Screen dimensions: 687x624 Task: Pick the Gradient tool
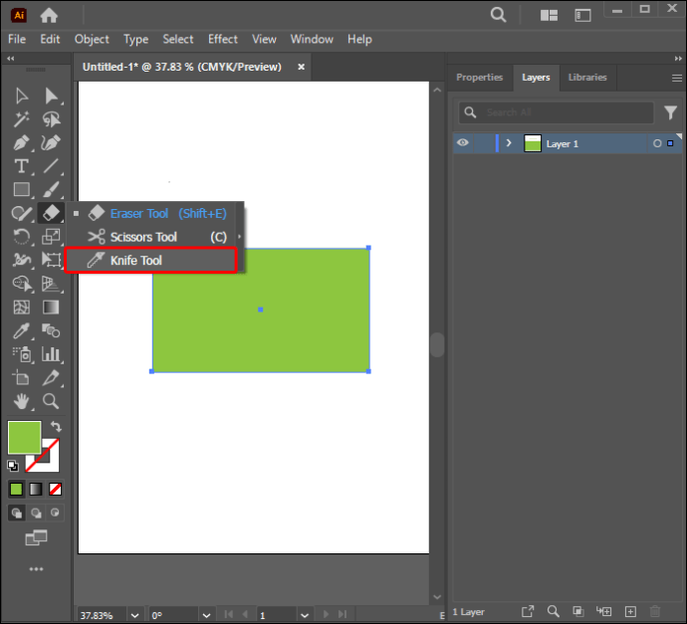[51, 308]
